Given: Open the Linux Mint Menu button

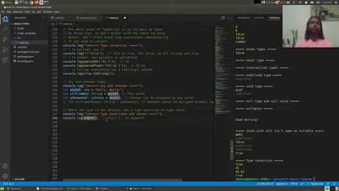Looking at the screenshot, I should [x=7, y=2].
